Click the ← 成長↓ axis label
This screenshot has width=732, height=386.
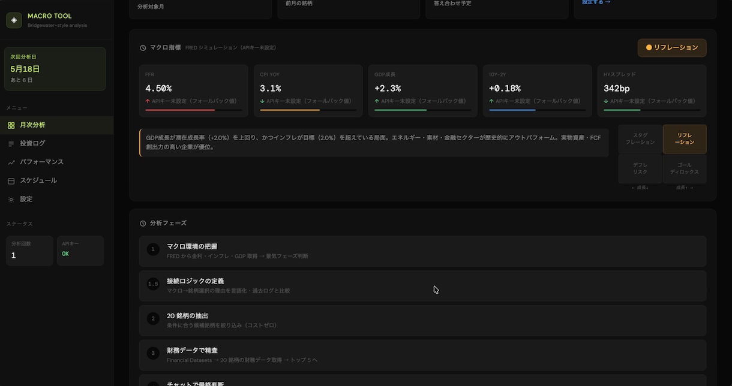640,188
